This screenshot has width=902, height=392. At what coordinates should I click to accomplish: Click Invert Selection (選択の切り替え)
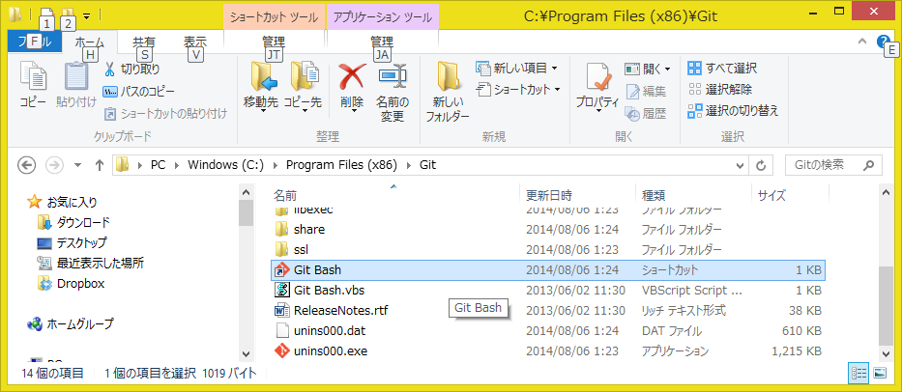(734, 111)
